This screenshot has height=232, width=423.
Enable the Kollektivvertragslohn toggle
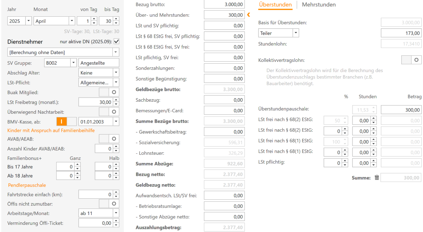411,60
